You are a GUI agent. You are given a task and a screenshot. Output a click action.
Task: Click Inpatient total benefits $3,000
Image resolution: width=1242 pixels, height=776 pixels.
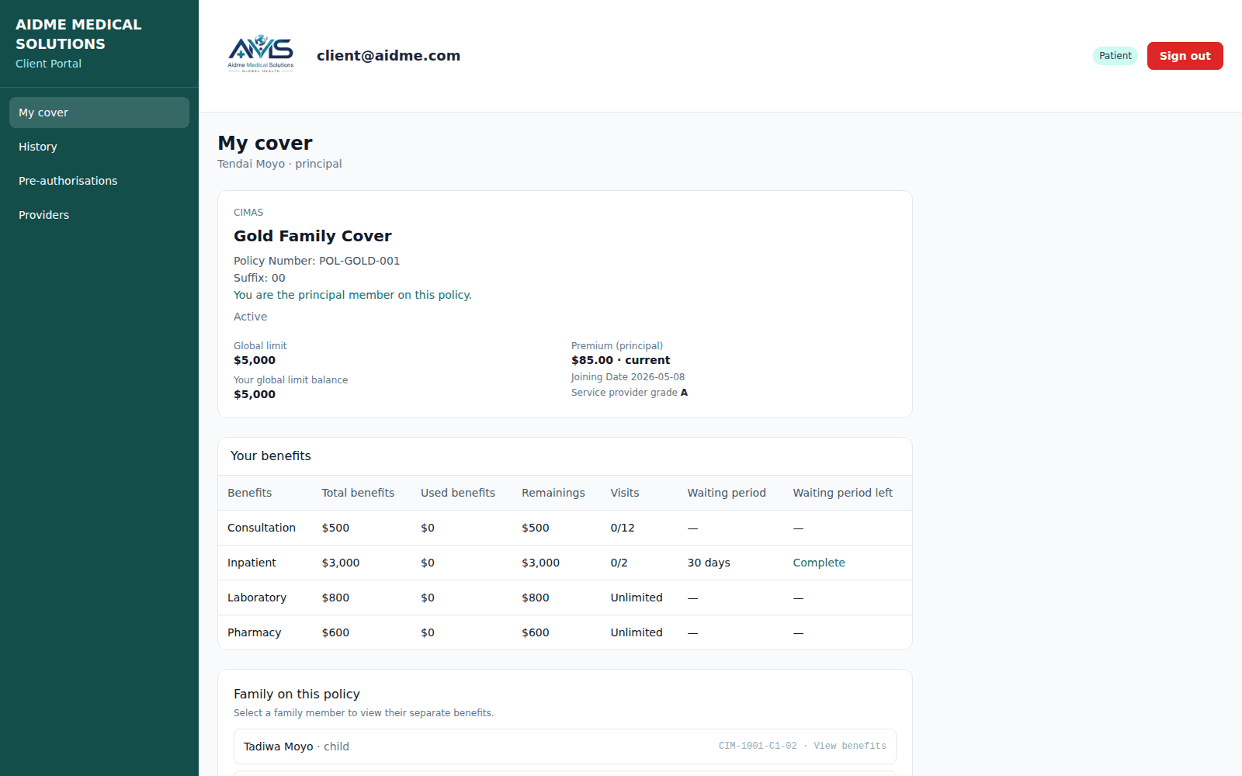[x=341, y=563]
